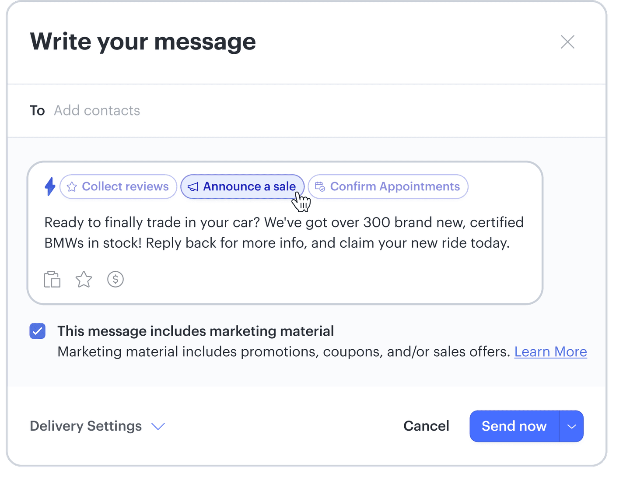Click the Delivery Settings label

[86, 426]
